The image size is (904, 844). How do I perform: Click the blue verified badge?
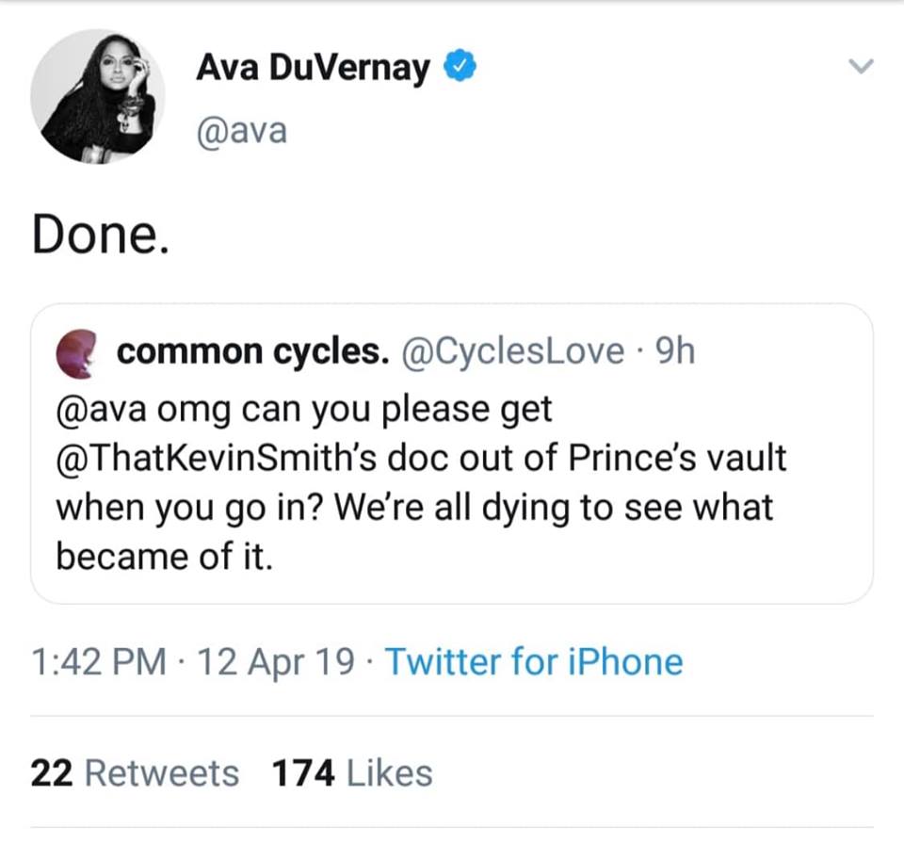458,67
